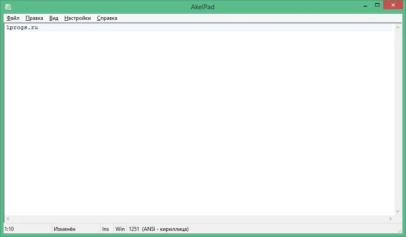Viewport: 406px width, 237px height.
Task: Click the horizontal scrollbar right arrow
Action: tap(390, 218)
